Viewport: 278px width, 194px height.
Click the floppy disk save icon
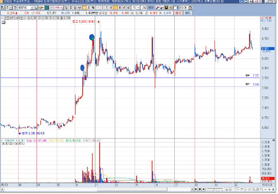point(166,8)
